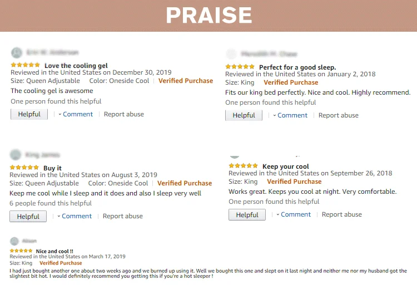The height and width of the screenshot is (289, 417).
Task: Click avatar above "Love the cooling gel" review
Action: pos(17,53)
